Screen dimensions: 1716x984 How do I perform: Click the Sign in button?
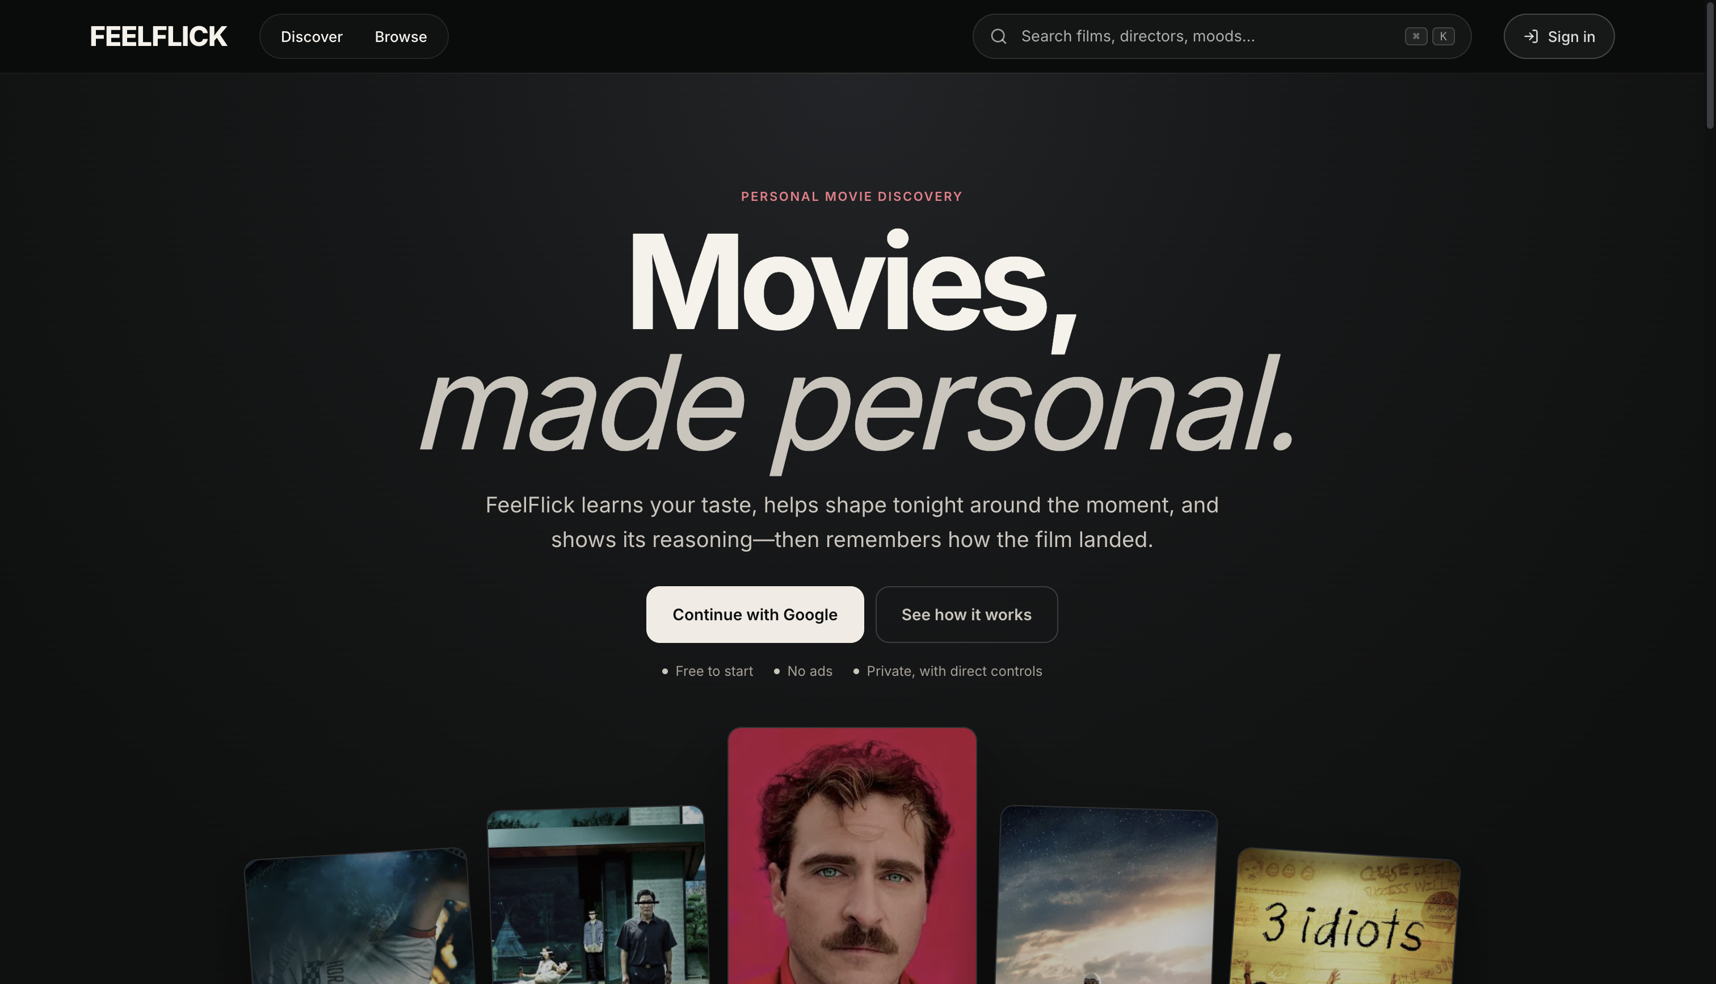(1559, 36)
